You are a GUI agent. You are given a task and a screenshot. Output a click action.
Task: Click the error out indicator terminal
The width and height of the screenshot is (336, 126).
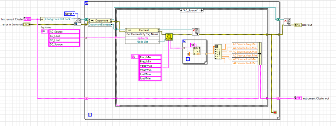pos(298,25)
